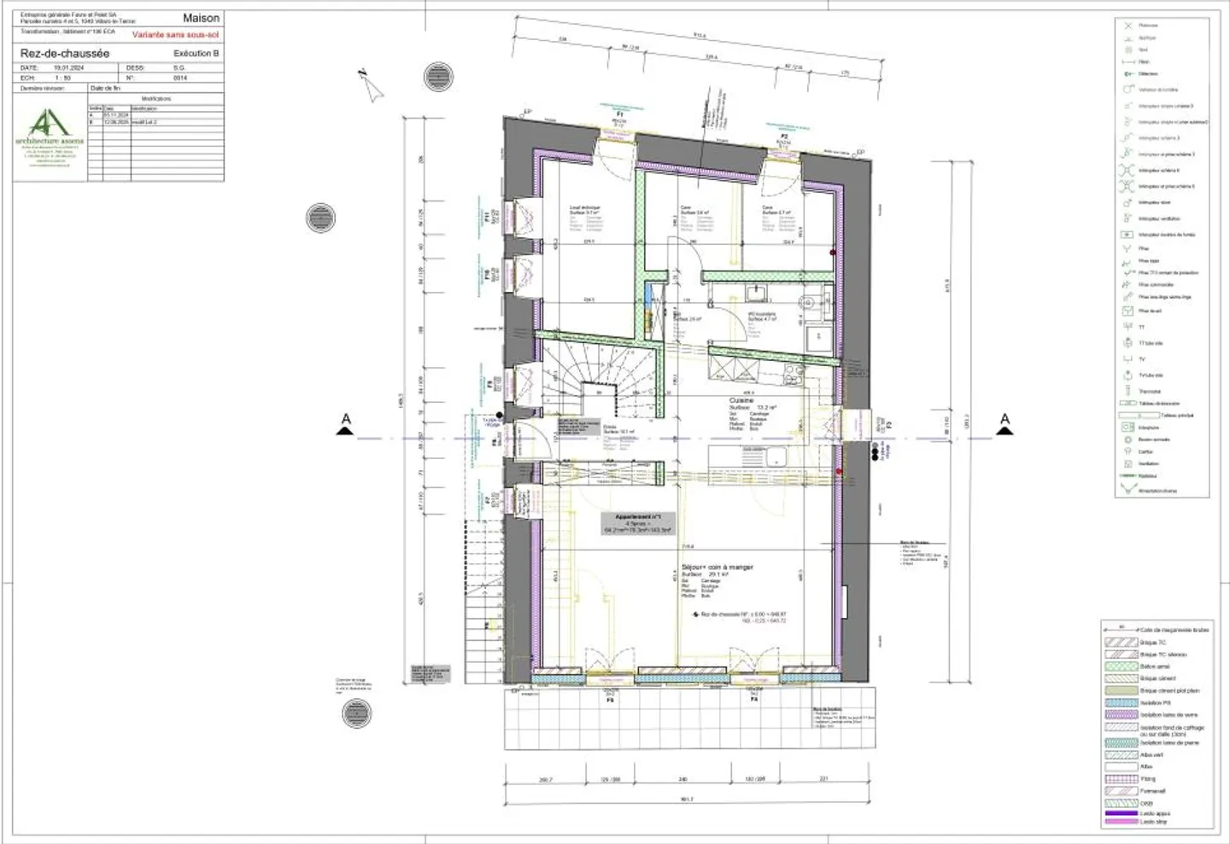This screenshot has height=844, width=1230.
Task: Click the Lasto appui dark purple swatch
Action: click(1121, 813)
